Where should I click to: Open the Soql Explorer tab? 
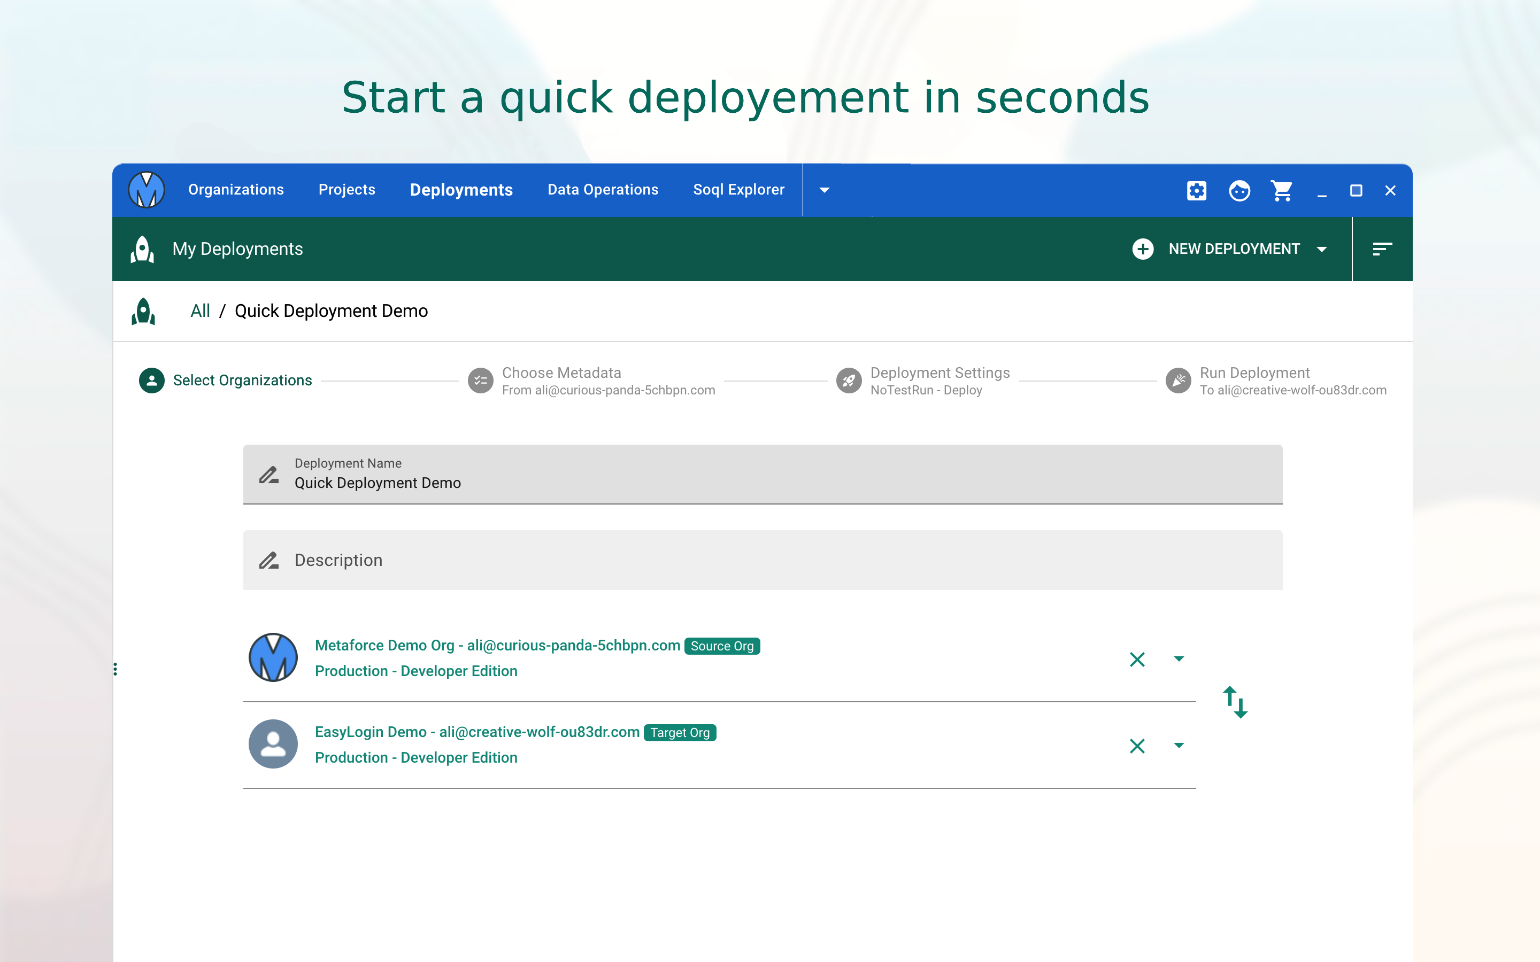click(738, 190)
